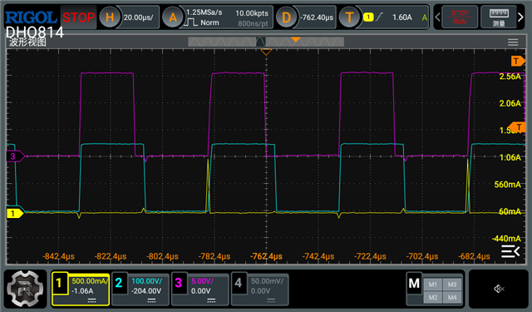Image resolution: width=532 pixels, height=312 pixels.
Task: Click the -842.4µs time axis label
Action: coord(58,256)
